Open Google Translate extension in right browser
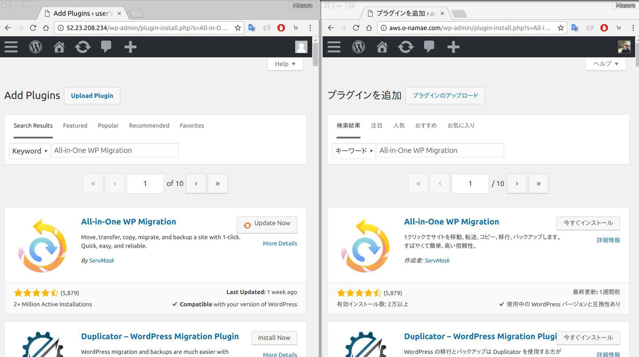Screen dimensions: 639x357 [x=575, y=28]
